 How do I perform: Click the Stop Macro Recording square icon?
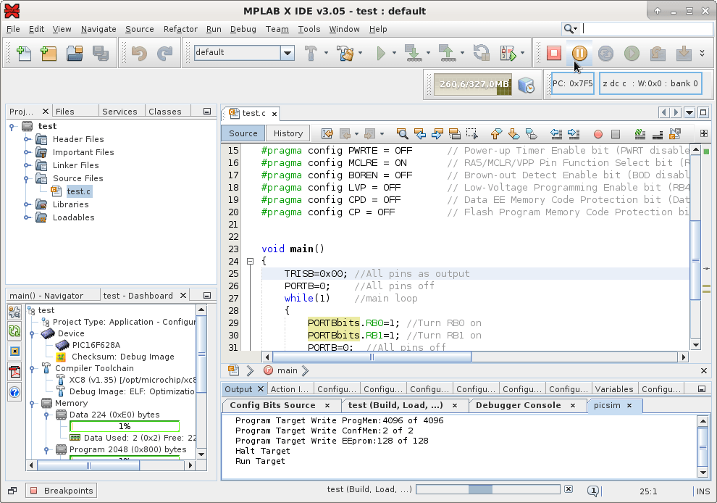(x=616, y=133)
